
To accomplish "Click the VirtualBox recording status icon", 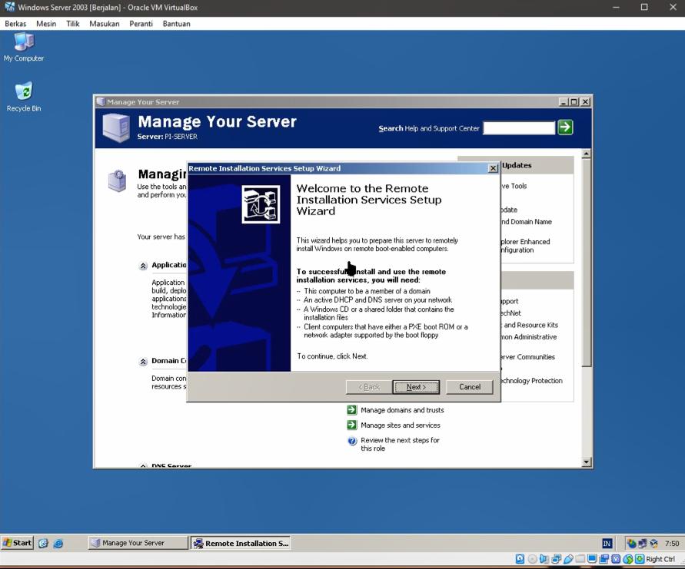I will click(x=604, y=559).
